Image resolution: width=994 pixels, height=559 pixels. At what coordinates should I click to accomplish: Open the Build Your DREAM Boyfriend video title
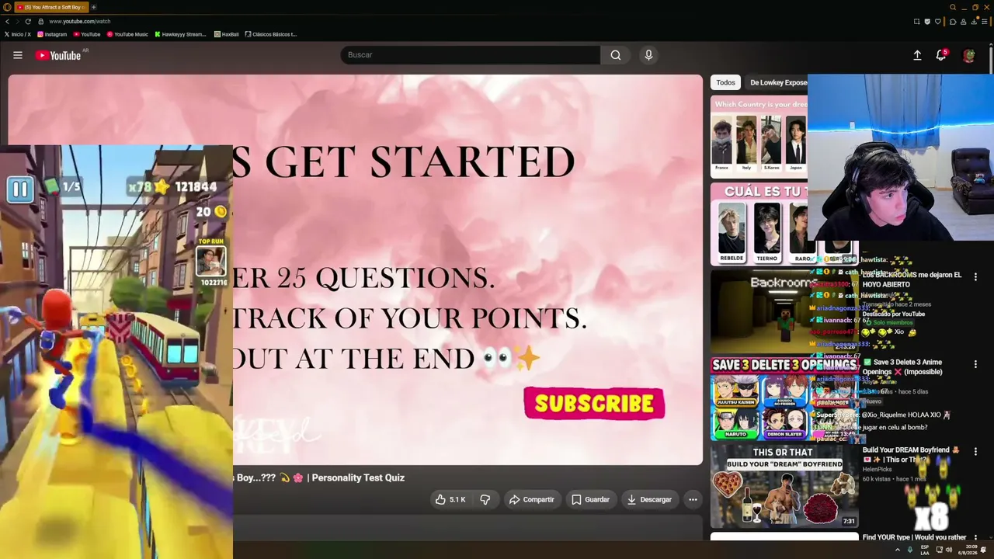[911, 454]
